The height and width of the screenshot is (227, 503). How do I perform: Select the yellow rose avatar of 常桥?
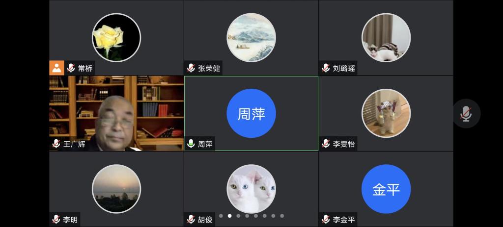[x=116, y=37]
